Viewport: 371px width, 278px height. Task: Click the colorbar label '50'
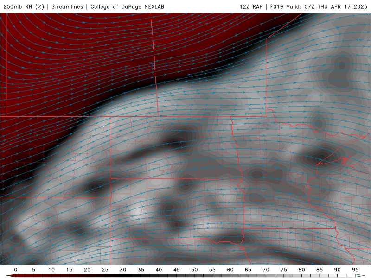194,270
